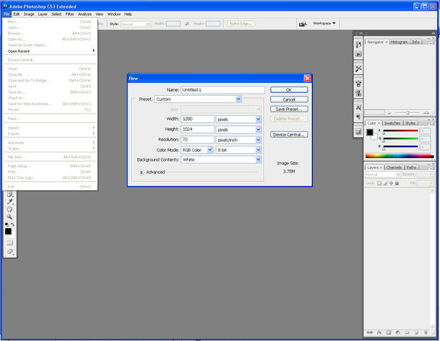440x341 pixels.
Task: Click the Navigator zoom slider
Action: tap(408, 112)
